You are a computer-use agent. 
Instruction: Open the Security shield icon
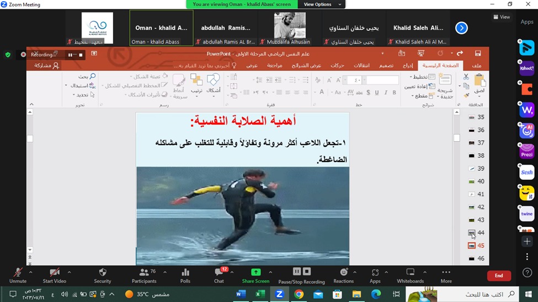click(x=102, y=273)
